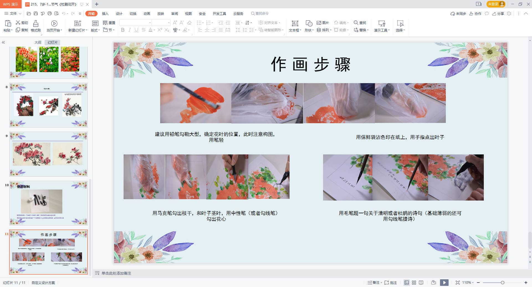Click the Clear formatting eraser icon
Image resolution: width=532 pixels, height=287 pixels.
tap(190, 23)
